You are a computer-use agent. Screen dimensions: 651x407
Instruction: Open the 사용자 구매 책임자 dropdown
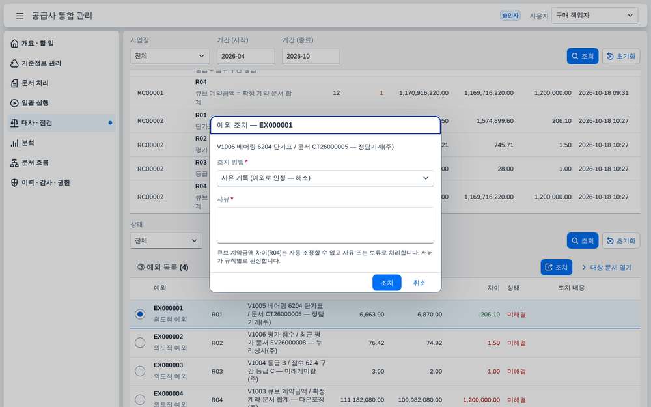[594, 16]
